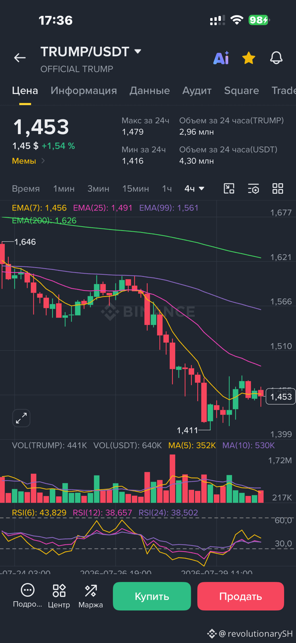This screenshot has height=643, width=296.
Task: Click the MA(5): 352K volume label
Action: click(192, 445)
